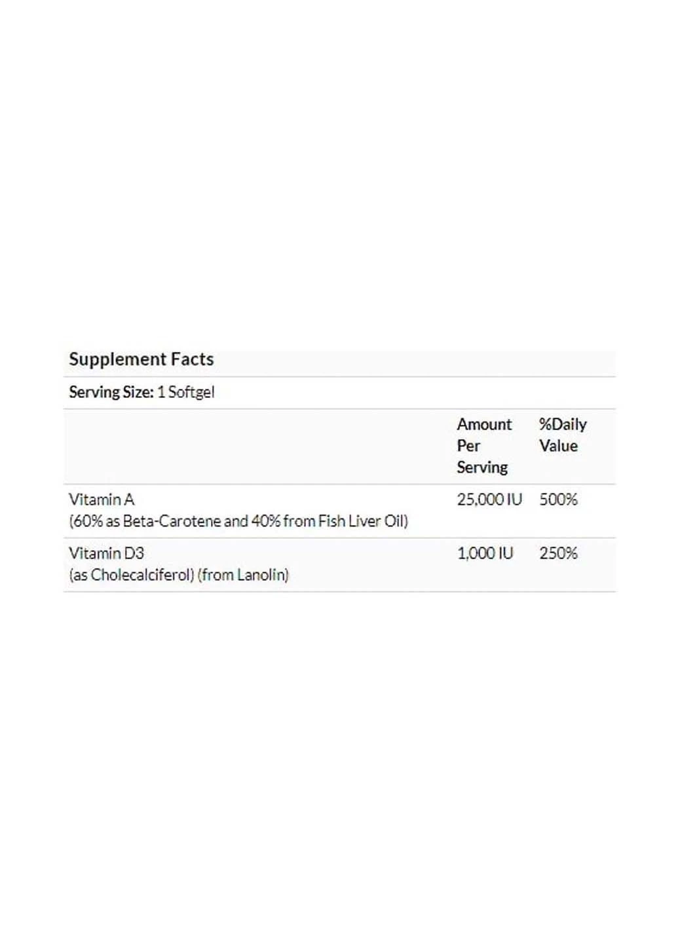Screen dimensions: 678x944
Task: Click the Cholecalciferol from Lanolin note
Action: 179,575
